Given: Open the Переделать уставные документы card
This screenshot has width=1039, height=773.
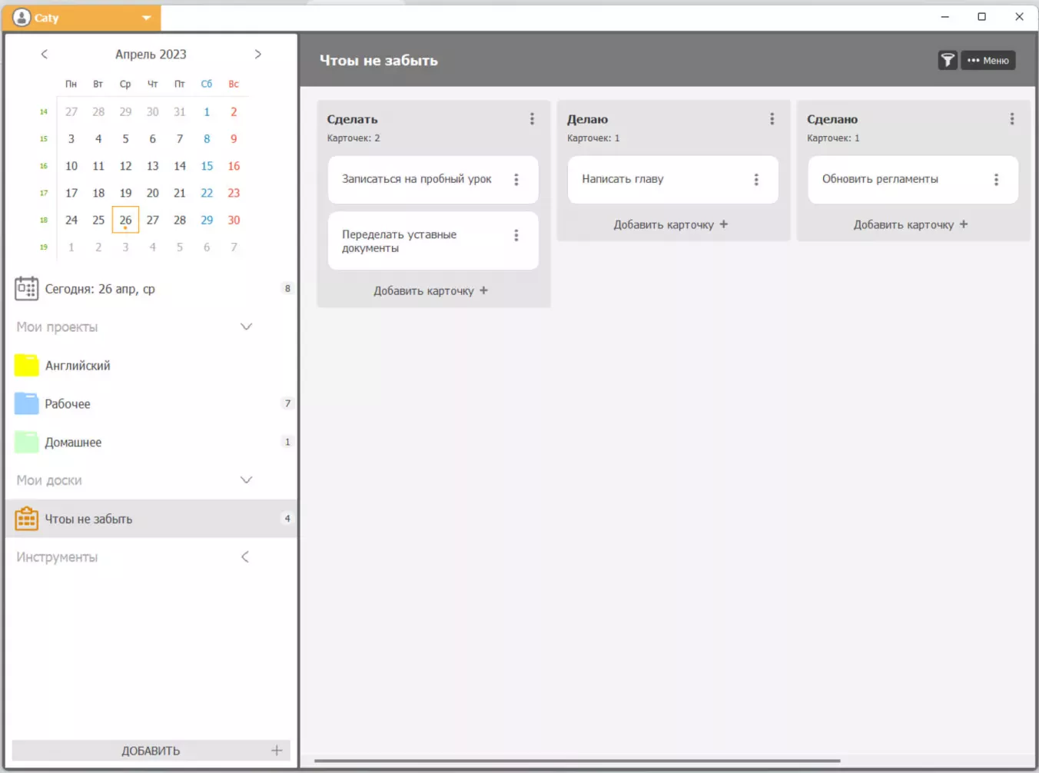Looking at the screenshot, I should [433, 241].
